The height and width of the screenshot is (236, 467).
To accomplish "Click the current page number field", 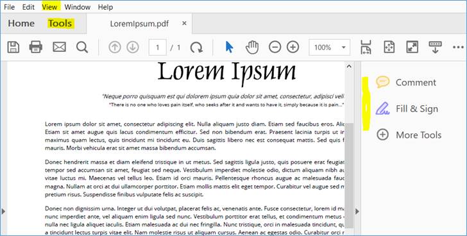I will (158, 47).
